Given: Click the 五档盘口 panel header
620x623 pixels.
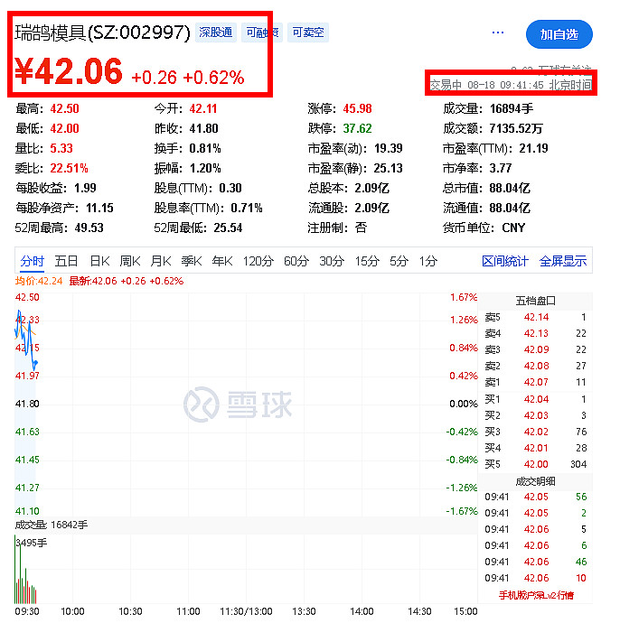Looking at the screenshot, I should coord(535,302).
